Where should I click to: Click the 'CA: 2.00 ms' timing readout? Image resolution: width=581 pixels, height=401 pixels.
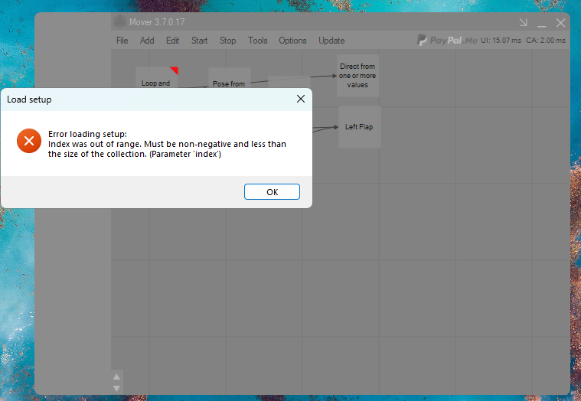tap(546, 41)
